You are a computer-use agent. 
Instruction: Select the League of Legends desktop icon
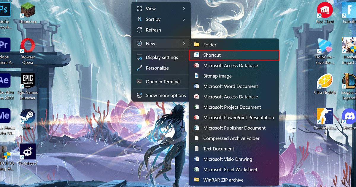[x=349, y=86]
